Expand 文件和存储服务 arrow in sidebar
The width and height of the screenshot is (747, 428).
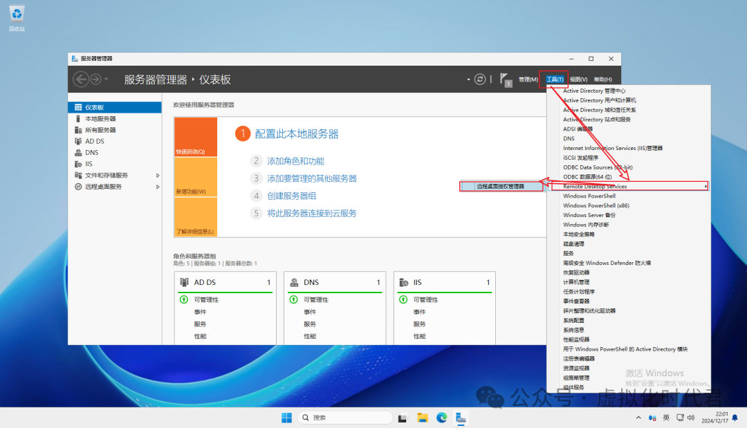(x=158, y=176)
